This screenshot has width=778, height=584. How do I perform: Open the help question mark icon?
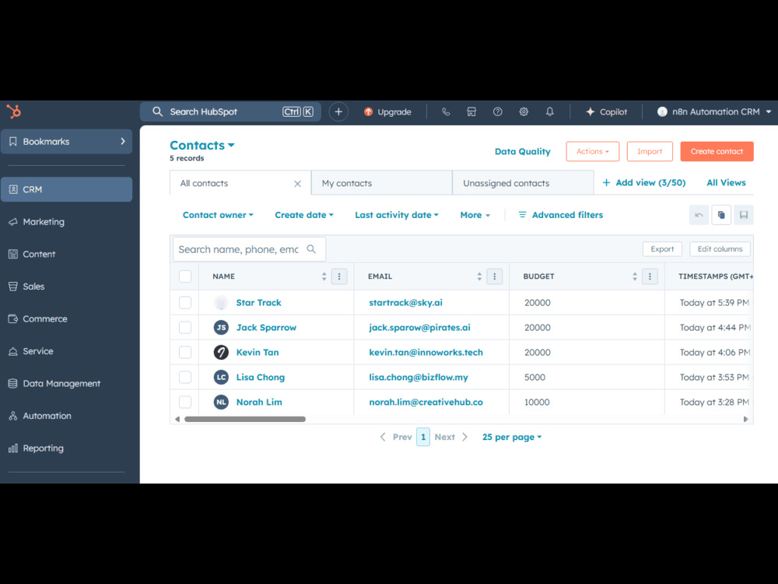pyautogui.click(x=498, y=111)
